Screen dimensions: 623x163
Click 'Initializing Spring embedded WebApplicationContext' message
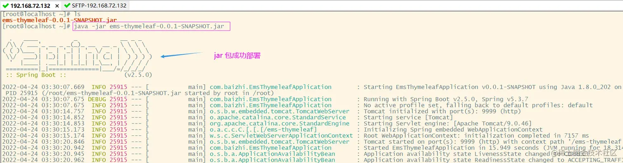pos(453,130)
